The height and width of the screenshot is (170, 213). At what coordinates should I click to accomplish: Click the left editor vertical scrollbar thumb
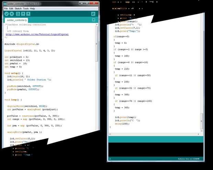97,44
